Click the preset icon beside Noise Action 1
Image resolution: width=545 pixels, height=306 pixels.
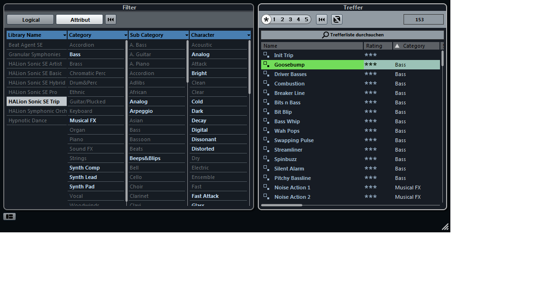point(266,187)
